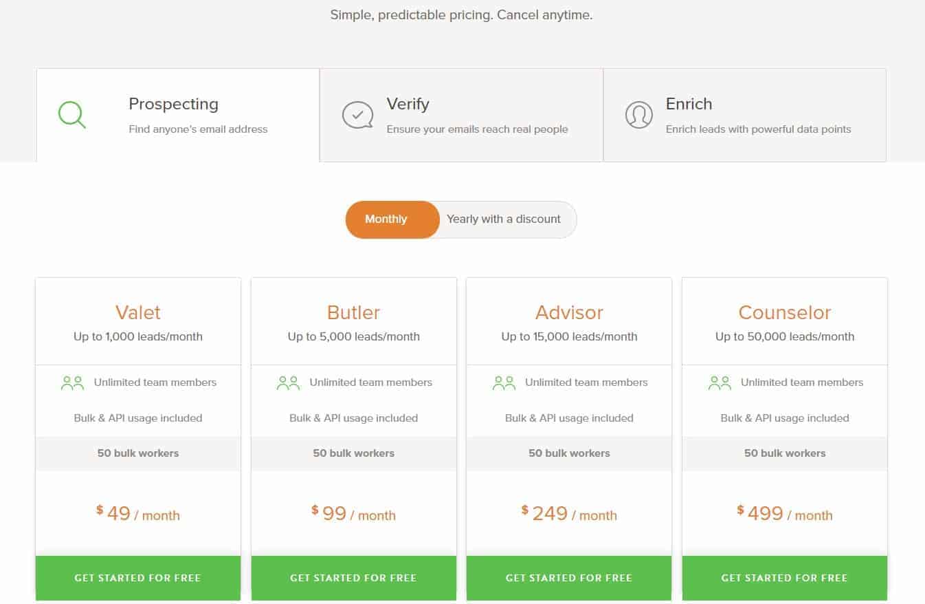Get started for free with Advisor plan
Viewport: 925px width, 604px height.
tap(569, 578)
